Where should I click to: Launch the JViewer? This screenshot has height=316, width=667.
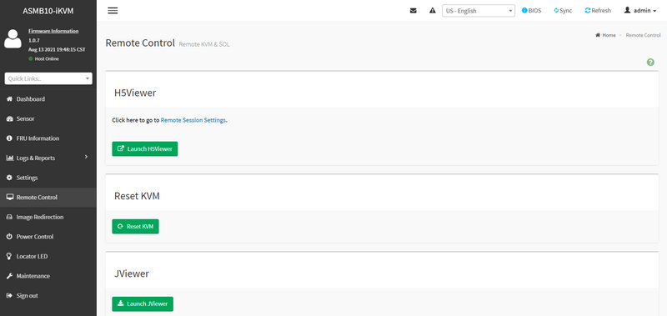pos(143,304)
